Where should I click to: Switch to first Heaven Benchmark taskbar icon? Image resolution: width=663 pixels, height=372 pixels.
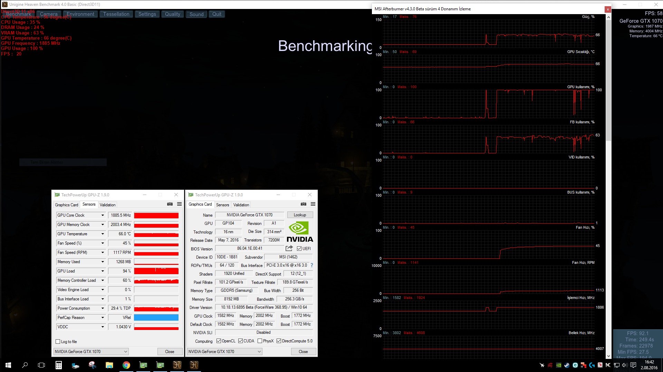(177, 365)
